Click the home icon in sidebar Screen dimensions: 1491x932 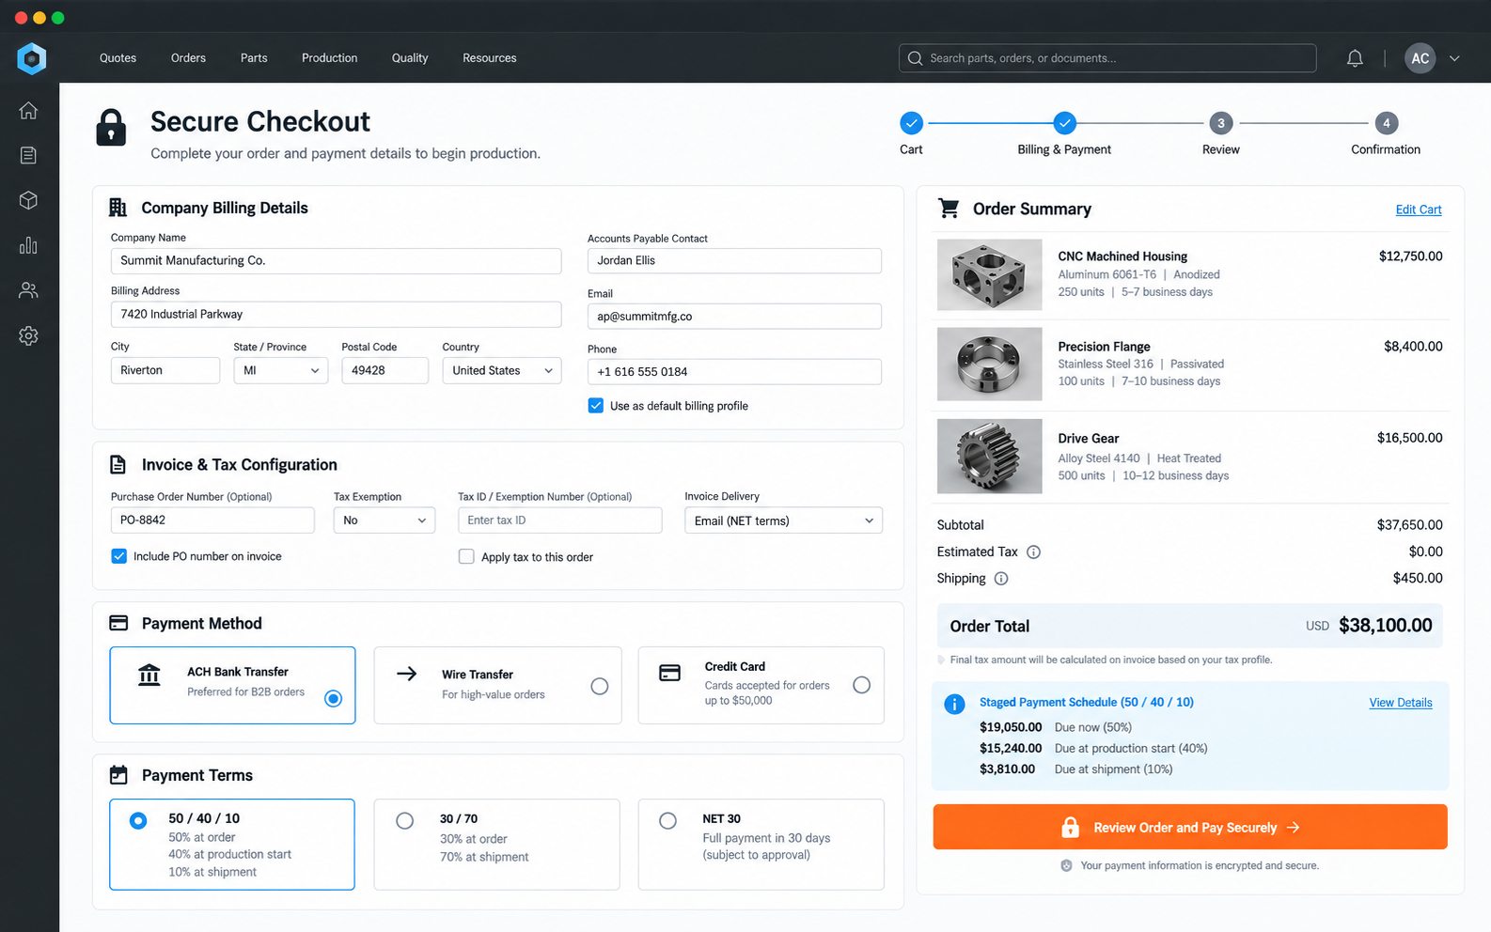(x=28, y=110)
